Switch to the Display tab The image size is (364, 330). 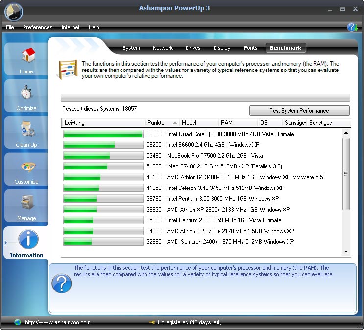pos(222,48)
